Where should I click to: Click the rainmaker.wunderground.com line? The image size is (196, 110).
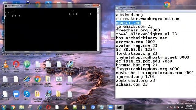click(148, 19)
